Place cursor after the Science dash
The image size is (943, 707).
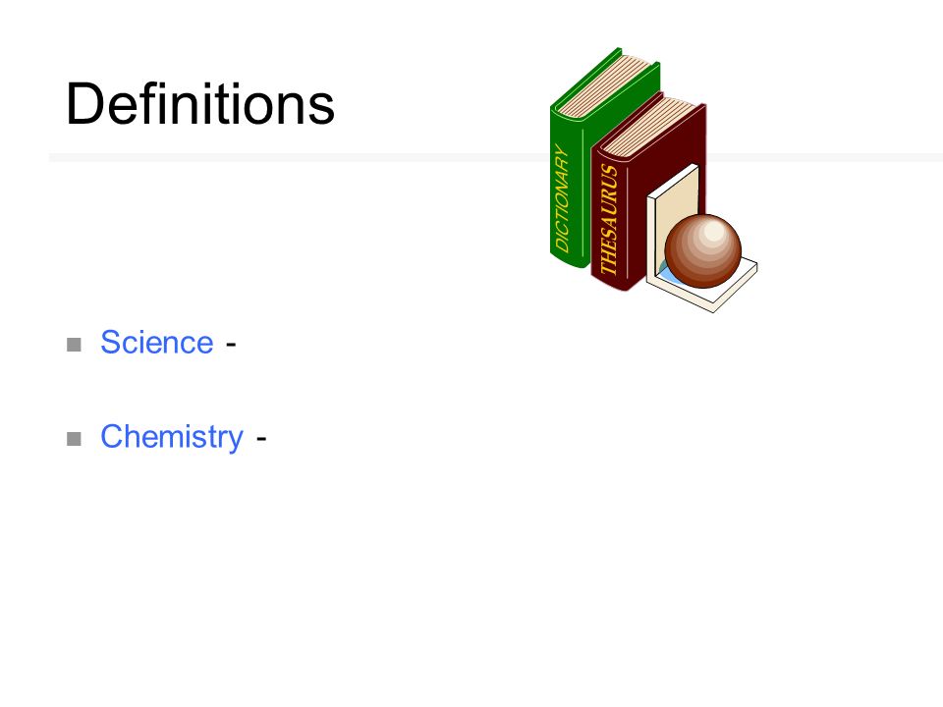[237, 344]
